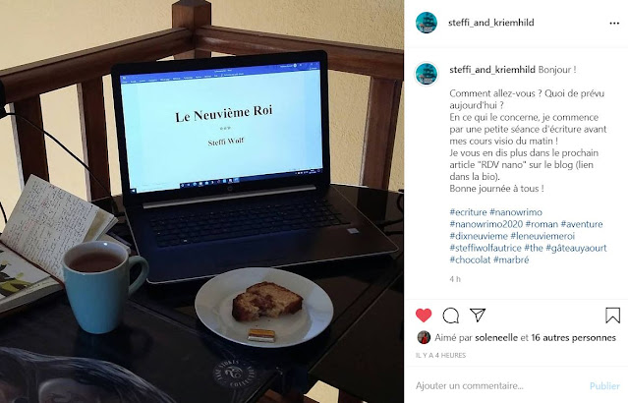Open the post photo showing the laptop
The image size is (628, 403).
pyautogui.click(x=201, y=201)
